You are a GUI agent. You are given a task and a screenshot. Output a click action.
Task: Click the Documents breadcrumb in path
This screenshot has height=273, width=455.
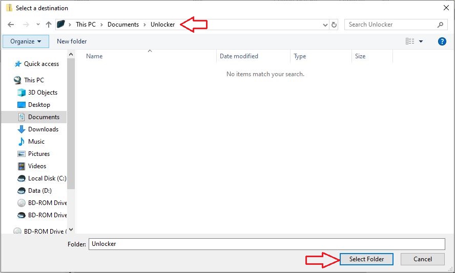coord(123,25)
